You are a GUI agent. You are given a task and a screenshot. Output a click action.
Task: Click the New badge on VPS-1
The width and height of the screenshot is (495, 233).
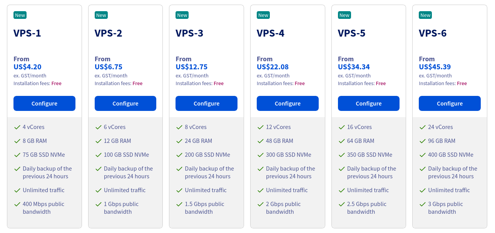click(x=20, y=15)
